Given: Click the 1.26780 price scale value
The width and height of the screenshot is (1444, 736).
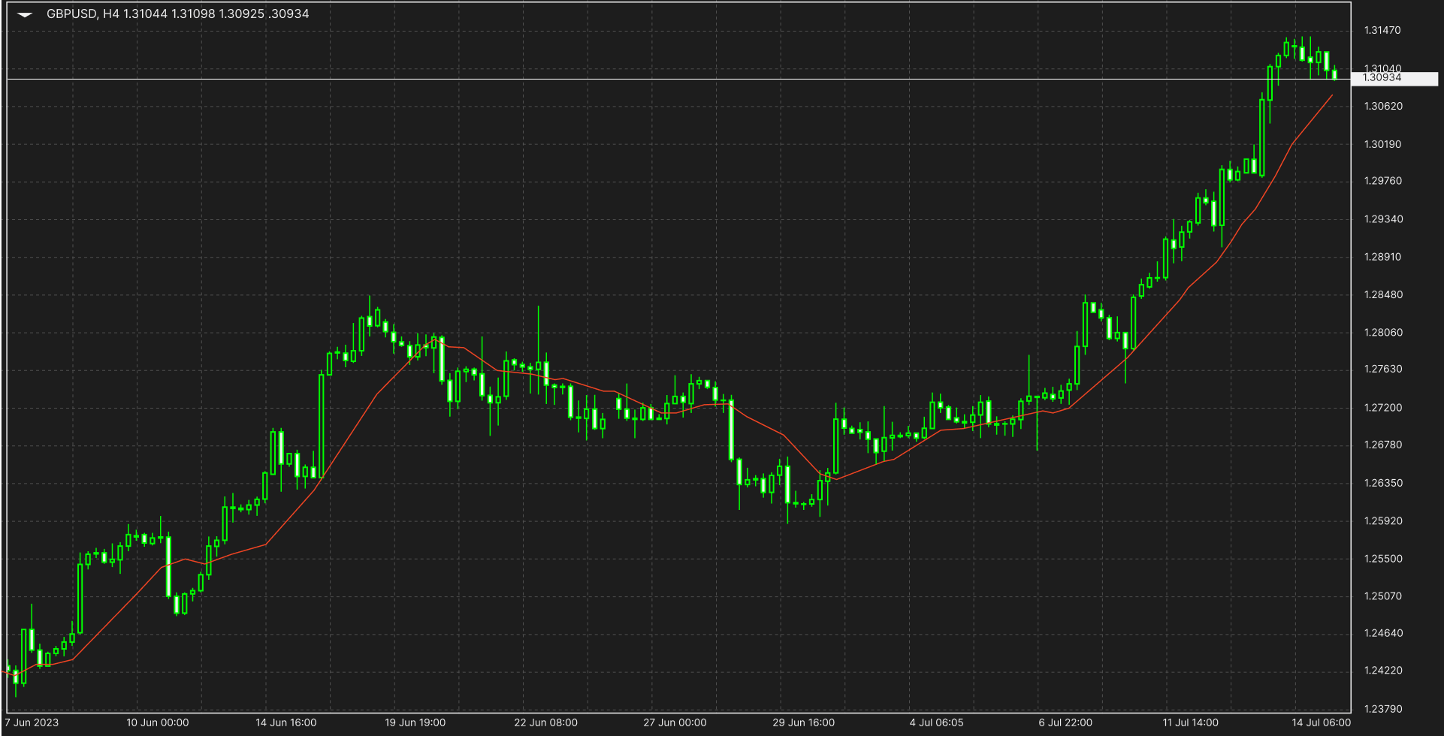Looking at the screenshot, I should 1382,445.
